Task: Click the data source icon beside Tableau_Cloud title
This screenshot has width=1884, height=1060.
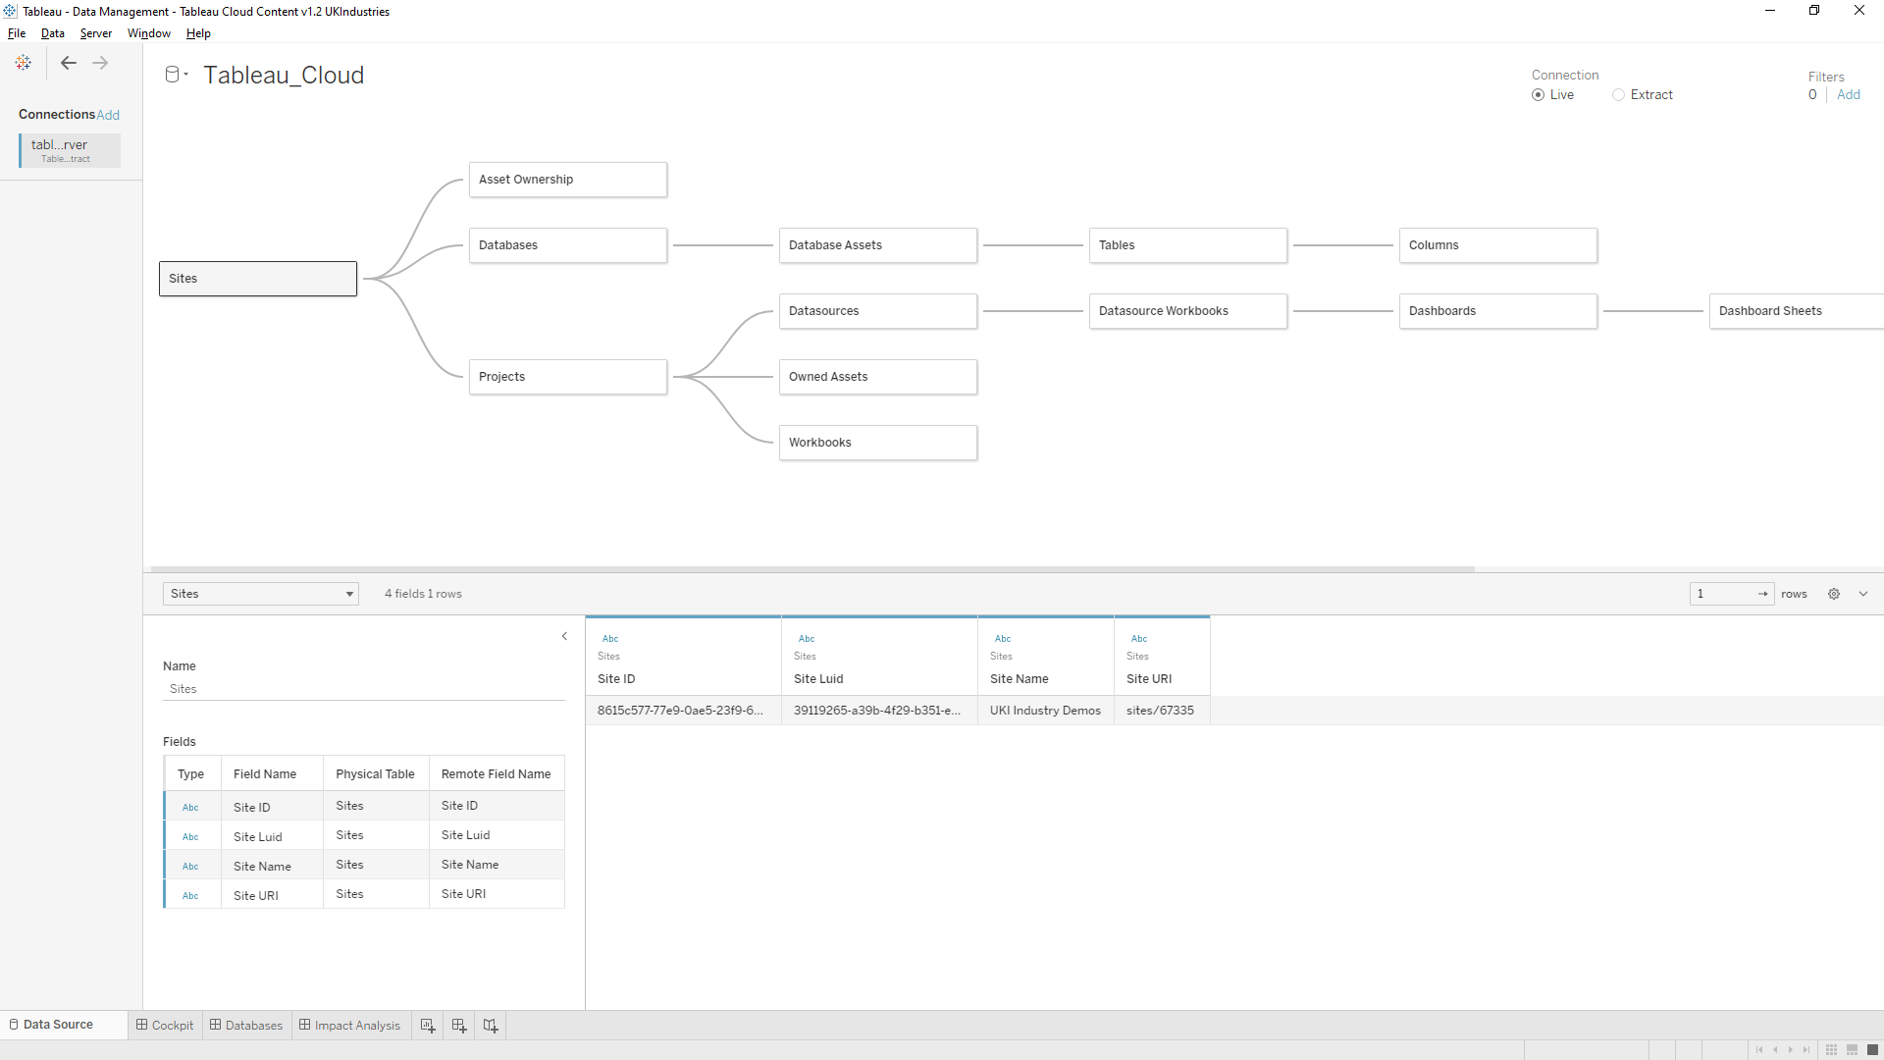Action: point(173,74)
